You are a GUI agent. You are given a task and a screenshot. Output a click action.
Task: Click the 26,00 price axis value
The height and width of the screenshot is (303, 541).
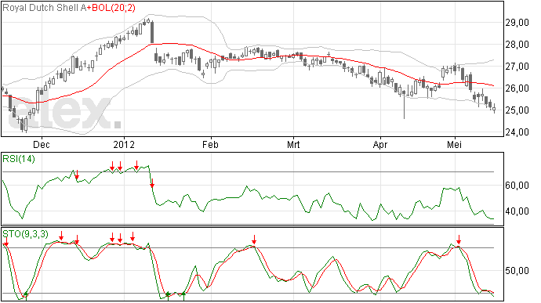point(517,88)
